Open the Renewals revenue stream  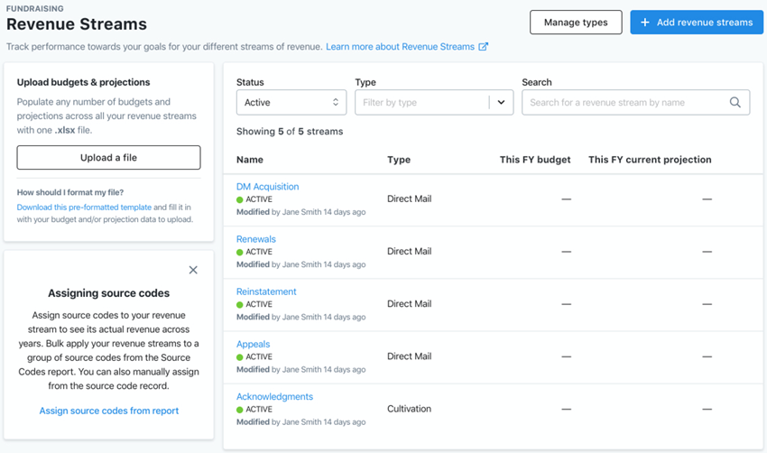point(256,239)
